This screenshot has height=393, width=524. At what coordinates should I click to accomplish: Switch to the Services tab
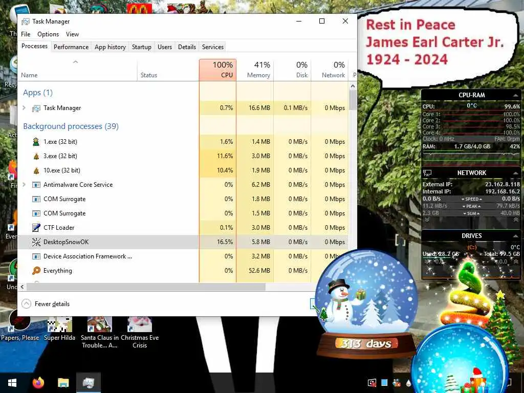(213, 47)
